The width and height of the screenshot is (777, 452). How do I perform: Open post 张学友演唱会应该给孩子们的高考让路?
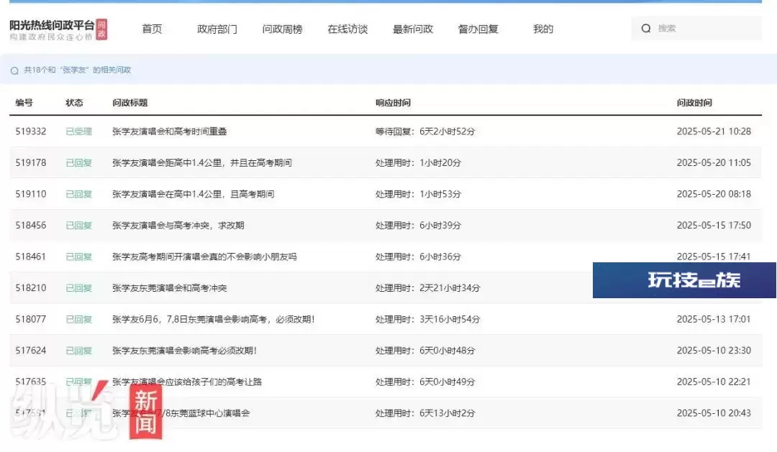pyautogui.click(x=187, y=382)
